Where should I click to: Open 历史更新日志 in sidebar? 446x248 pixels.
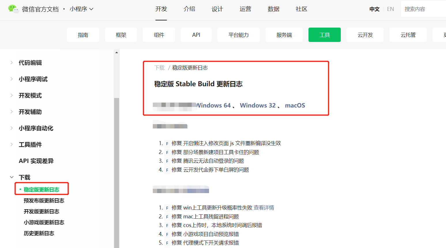click(x=39, y=233)
